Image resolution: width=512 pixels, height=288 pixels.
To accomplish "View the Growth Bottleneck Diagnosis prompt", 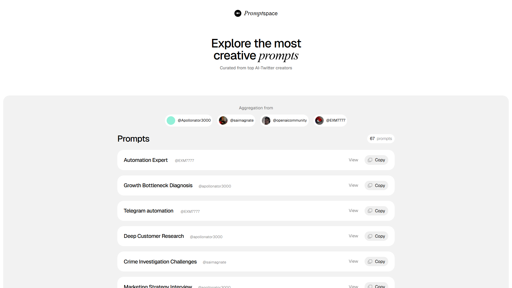I will tap(353, 185).
